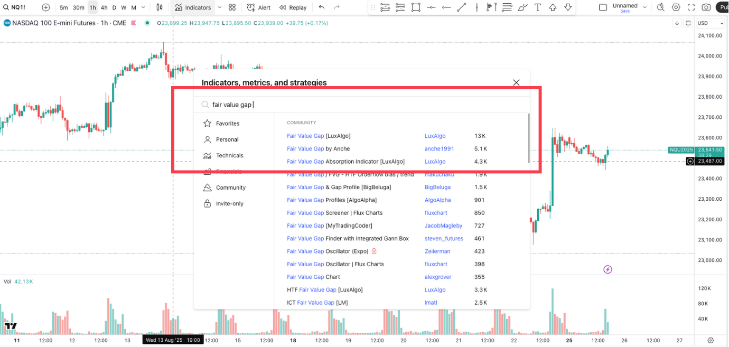Open the Unnamed layout dropdown arrow

(645, 7)
